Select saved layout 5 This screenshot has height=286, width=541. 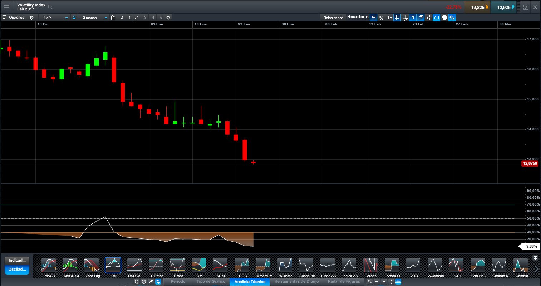pyautogui.click(x=161, y=18)
